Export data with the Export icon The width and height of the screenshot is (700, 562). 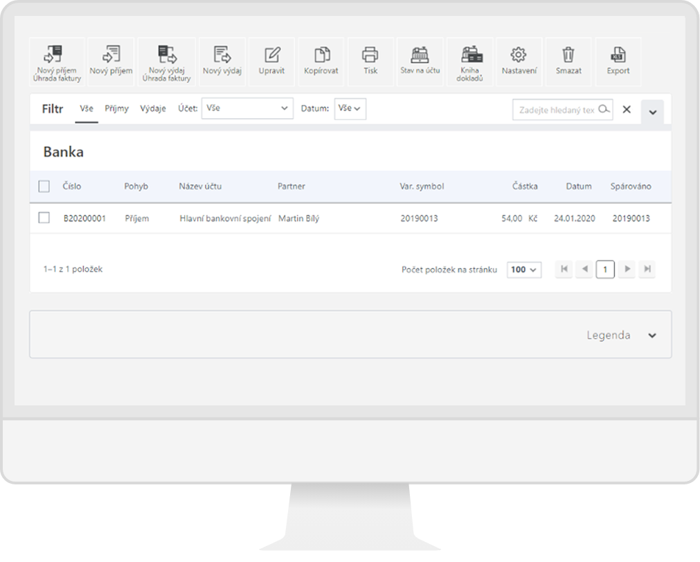pyautogui.click(x=618, y=54)
